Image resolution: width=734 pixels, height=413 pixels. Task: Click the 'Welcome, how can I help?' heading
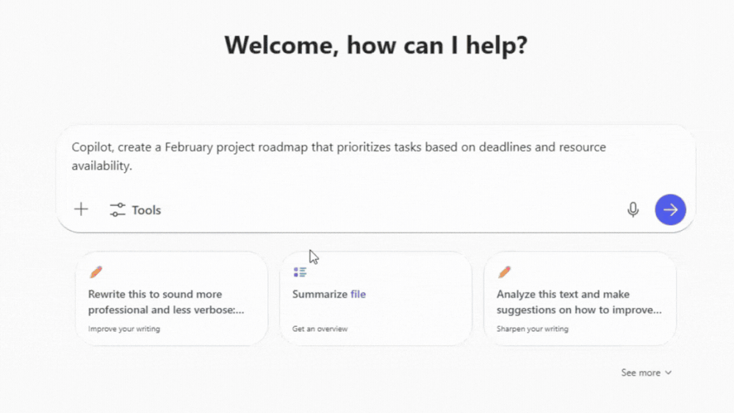pyautogui.click(x=375, y=46)
